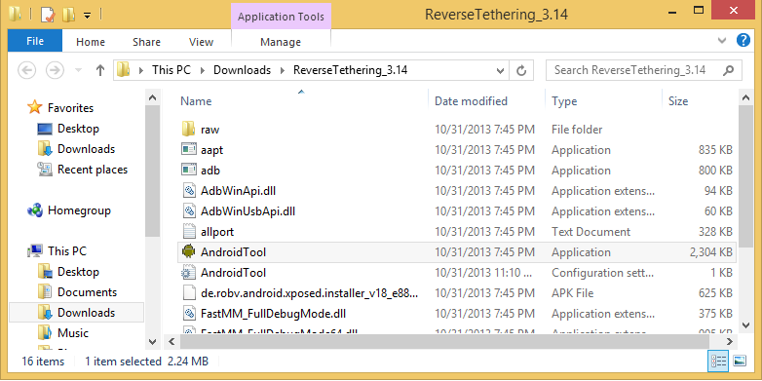Click the file list scroll up arrow
Viewport: 762px width, 381px height.
point(746,97)
